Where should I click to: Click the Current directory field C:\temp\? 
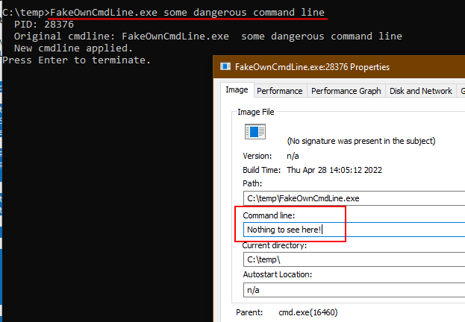coord(354,259)
